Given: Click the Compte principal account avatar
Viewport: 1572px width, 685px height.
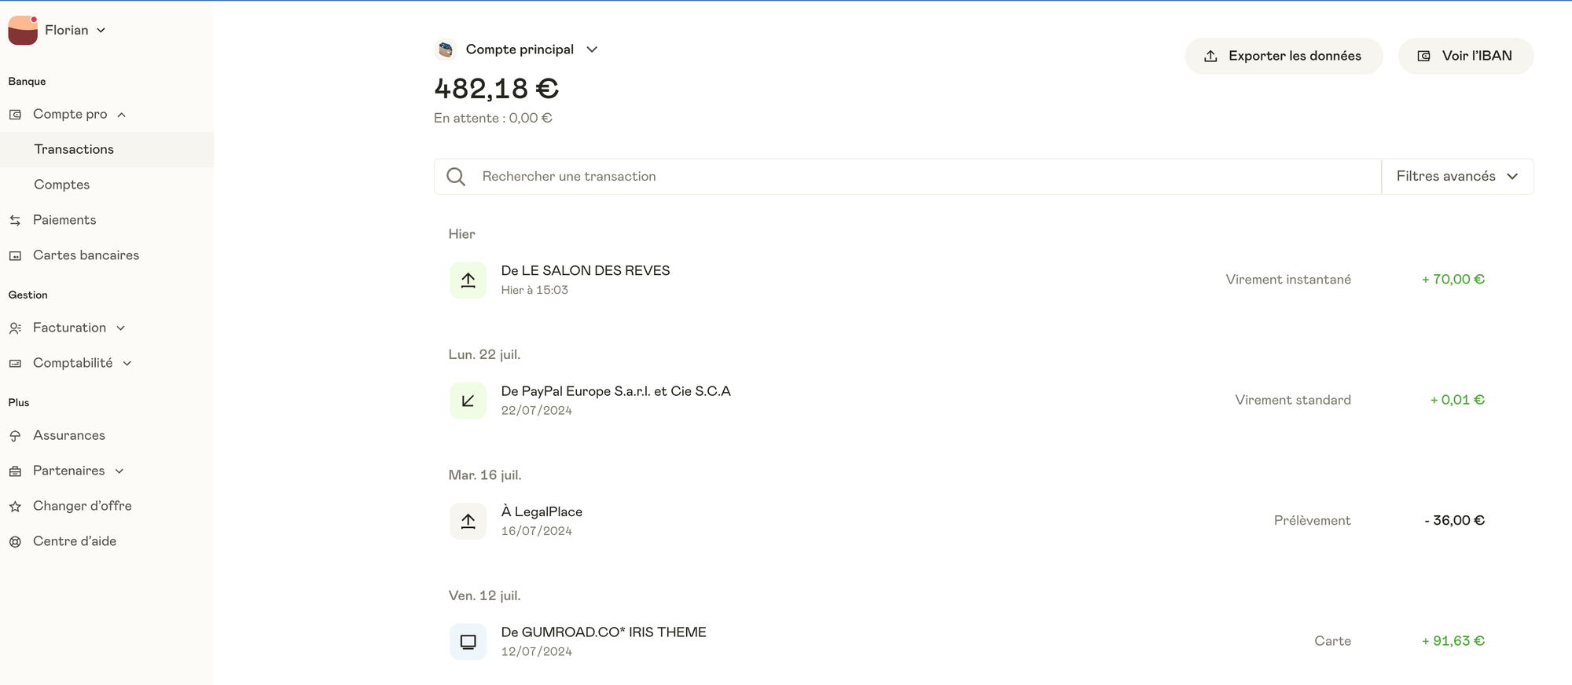Looking at the screenshot, I should tap(446, 49).
